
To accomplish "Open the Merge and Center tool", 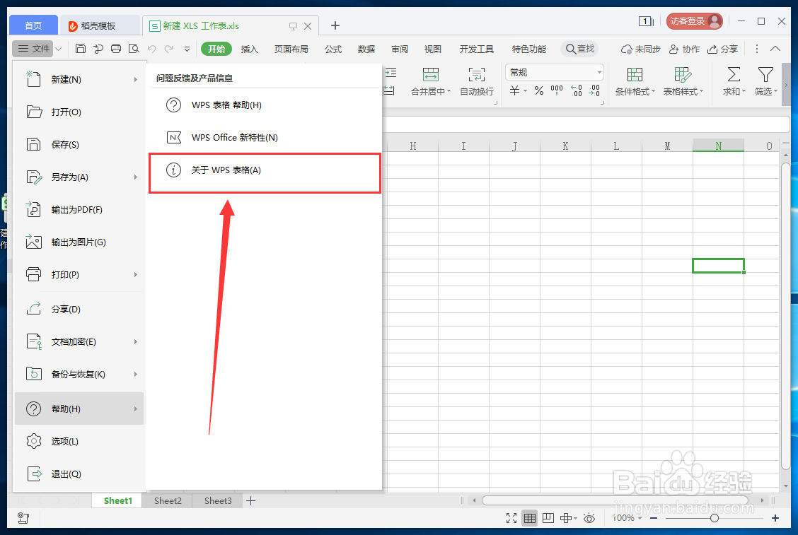I will tap(431, 82).
